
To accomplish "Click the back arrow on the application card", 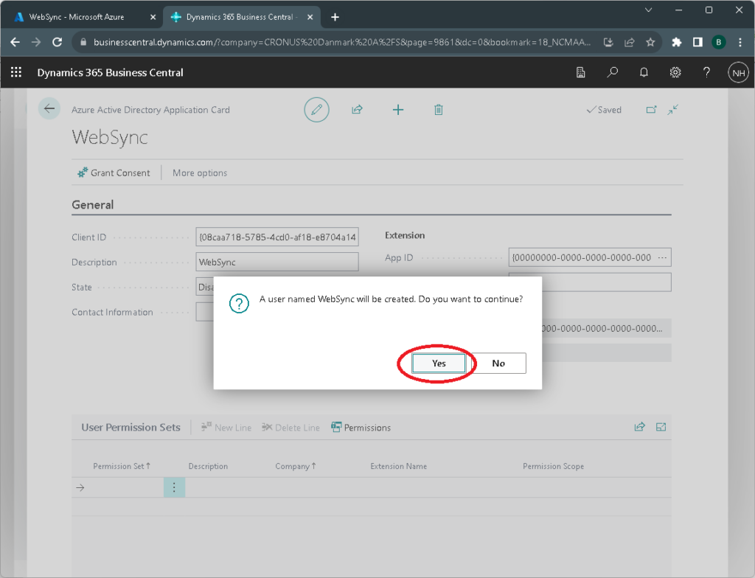I will (49, 108).
